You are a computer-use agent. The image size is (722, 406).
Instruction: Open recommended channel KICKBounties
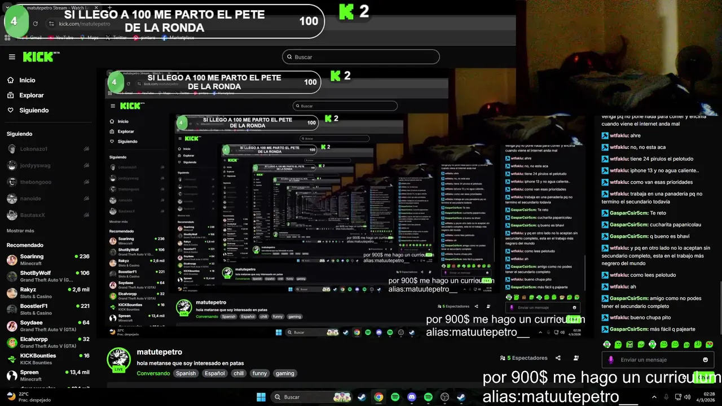coord(48,359)
